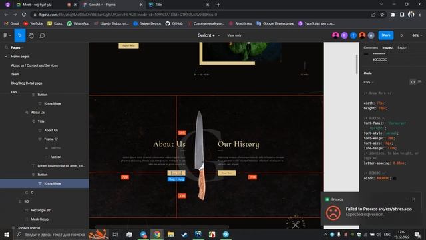Click the Share button
The width and height of the screenshot is (426, 240).
point(386,35)
